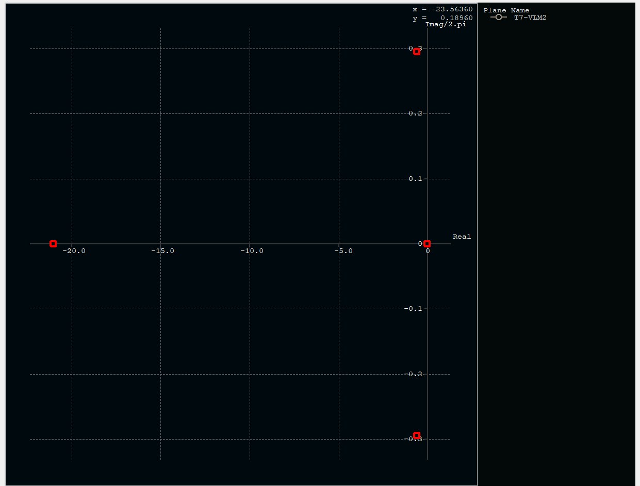The width and height of the screenshot is (640, 486).
Task: Click the -20.0 real axis tick label
Action: [x=73, y=251]
